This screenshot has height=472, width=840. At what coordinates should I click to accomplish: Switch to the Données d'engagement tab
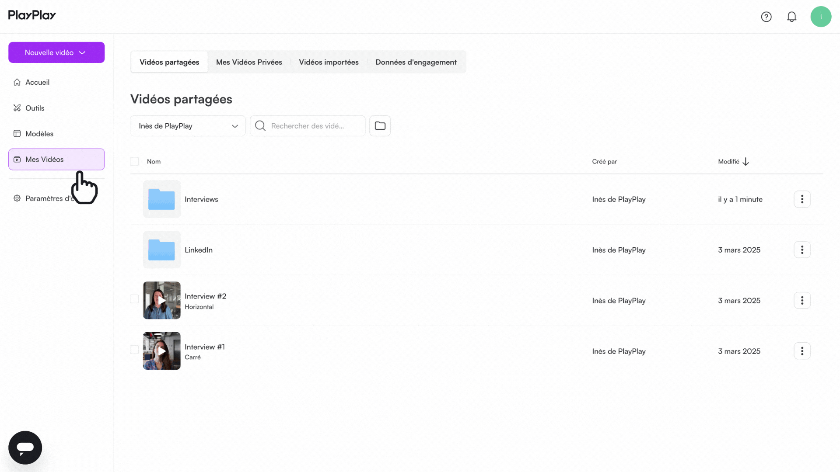416,62
